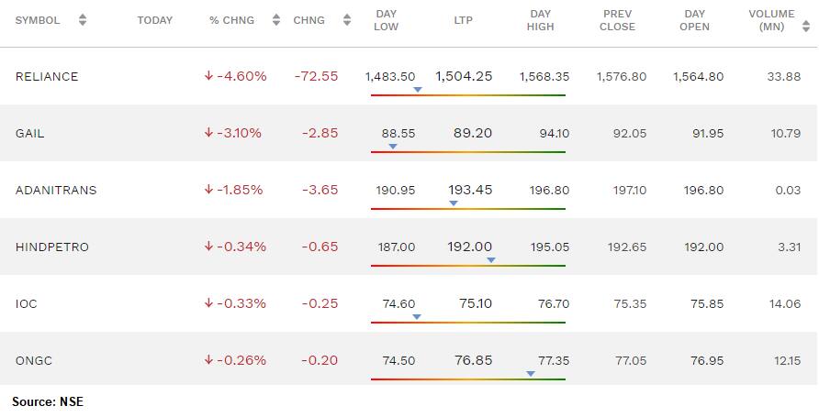Image resolution: width=819 pixels, height=417 pixels.
Task: Click the PREV CLOSE column header
Action: pyautogui.click(x=617, y=20)
